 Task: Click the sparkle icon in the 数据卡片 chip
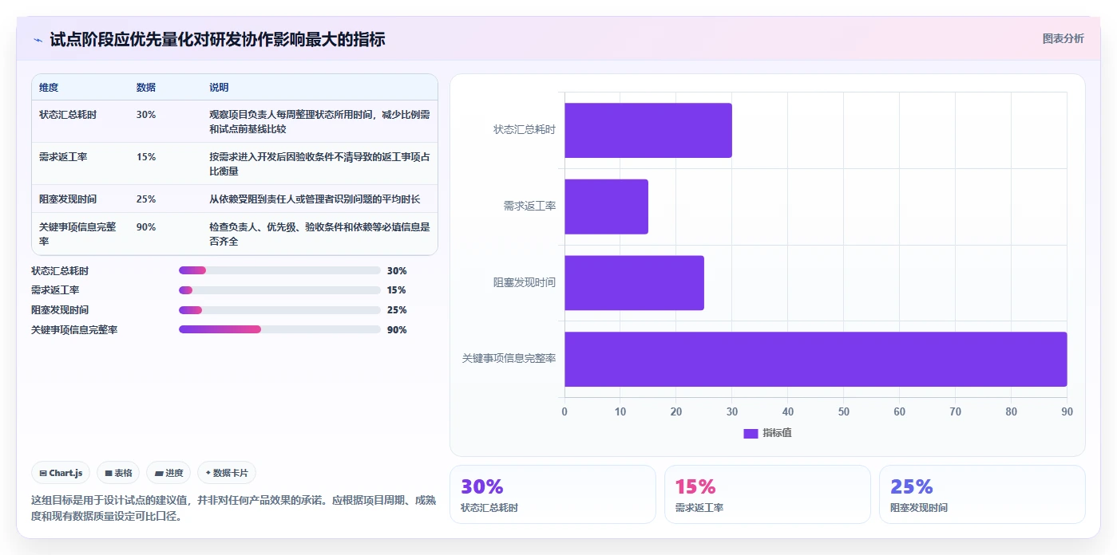(x=208, y=473)
